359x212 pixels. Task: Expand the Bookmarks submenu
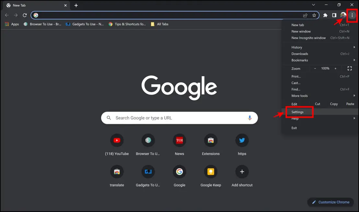pyautogui.click(x=320, y=60)
